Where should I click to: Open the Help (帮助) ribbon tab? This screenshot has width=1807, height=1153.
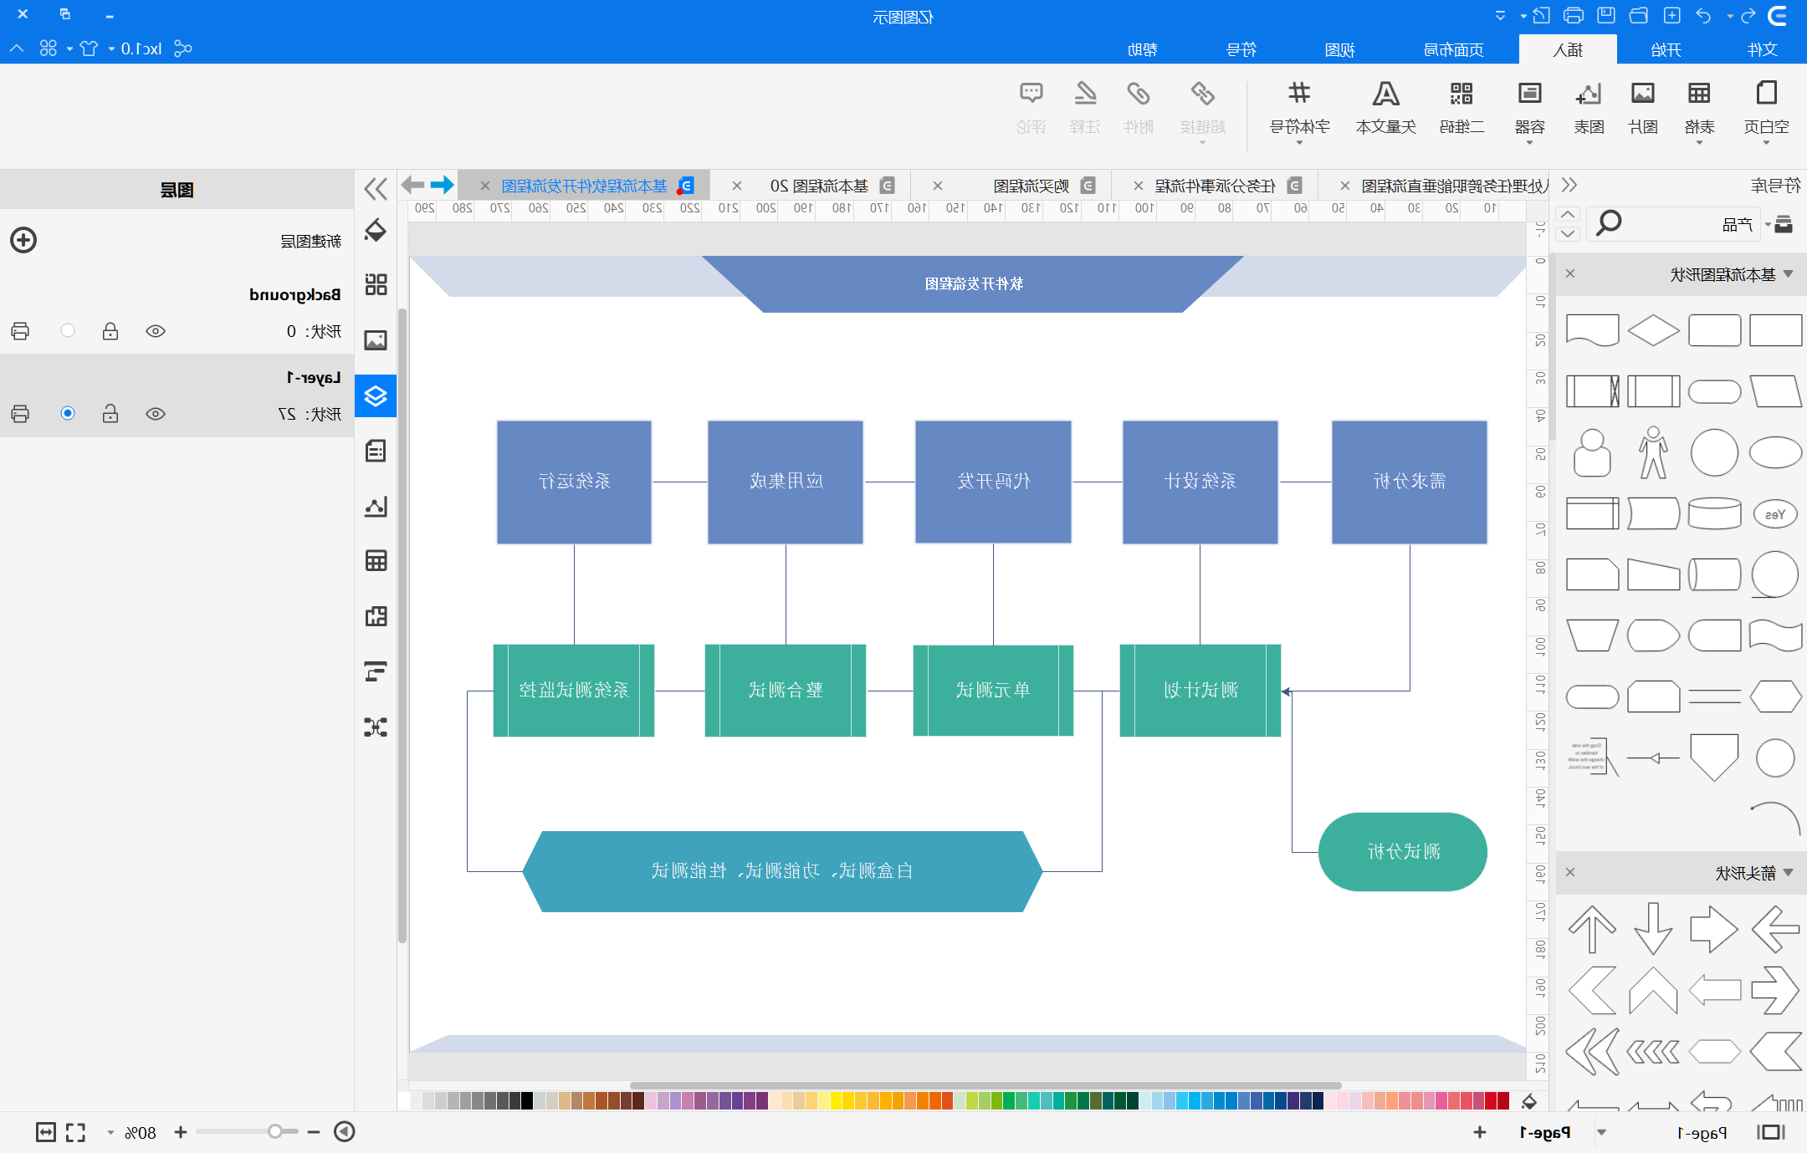(1142, 49)
